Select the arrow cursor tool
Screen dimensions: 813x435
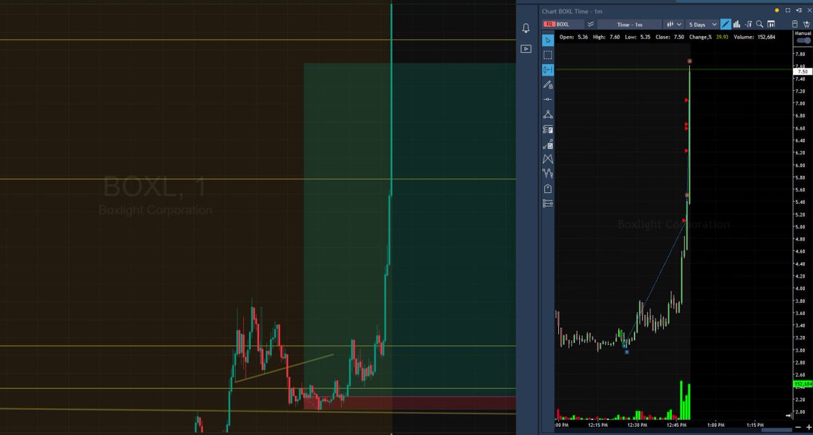547,40
